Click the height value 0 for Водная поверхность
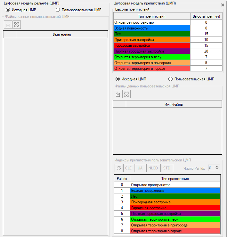Image resolution: width=227 pixels, height=237 pixels. pos(206,28)
